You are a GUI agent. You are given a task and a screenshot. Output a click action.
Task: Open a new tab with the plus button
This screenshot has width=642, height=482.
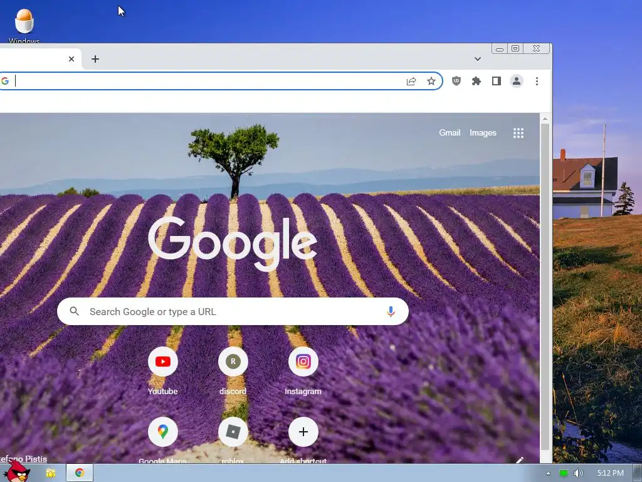tap(95, 59)
